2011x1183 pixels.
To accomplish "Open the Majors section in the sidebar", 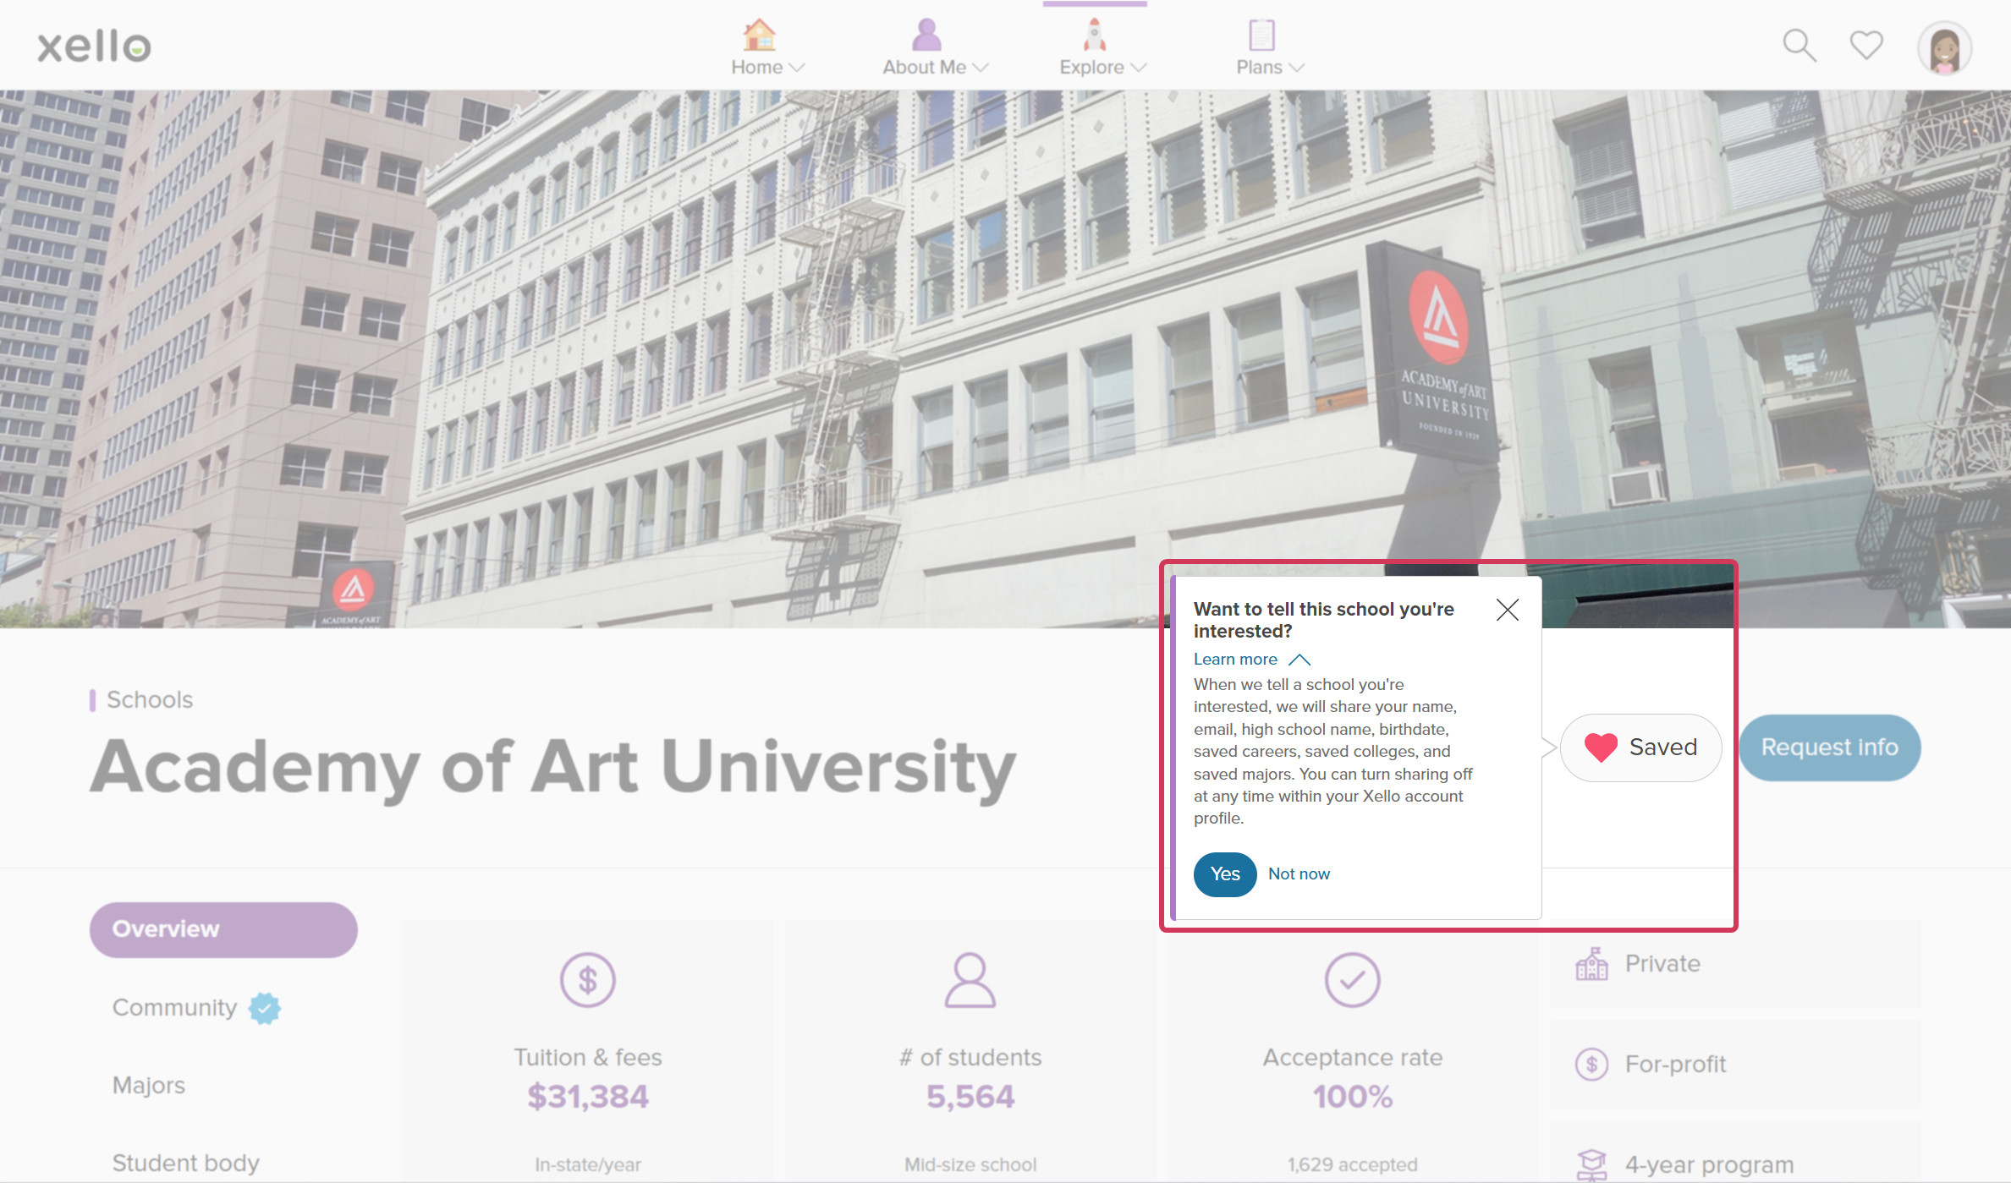I will [x=149, y=1085].
